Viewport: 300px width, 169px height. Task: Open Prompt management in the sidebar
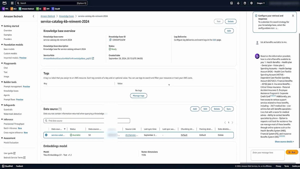[x=13, y=86]
